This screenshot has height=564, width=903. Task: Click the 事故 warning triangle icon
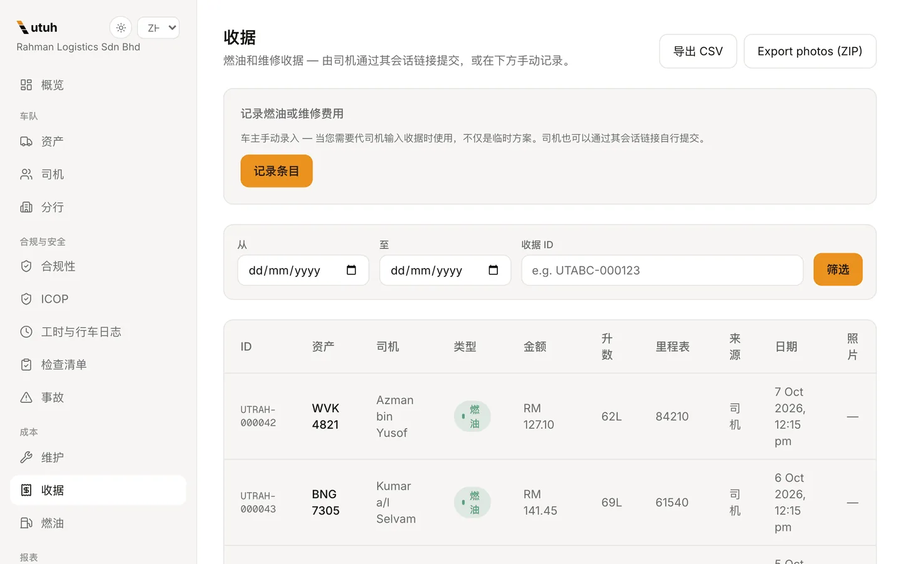point(26,397)
